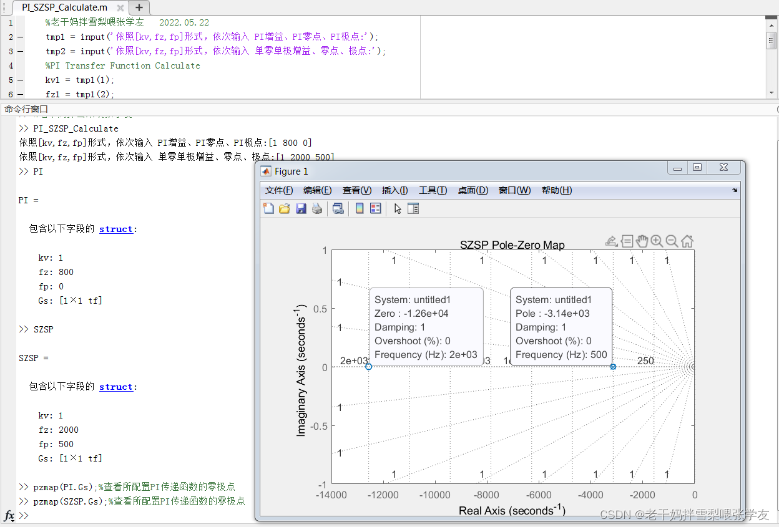Click restore view home icon
This screenshot has height=527, width=779.
pos(687,241)
